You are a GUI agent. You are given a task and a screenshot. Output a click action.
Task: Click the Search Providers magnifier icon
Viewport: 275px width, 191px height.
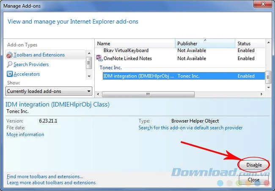coord(9,65)
